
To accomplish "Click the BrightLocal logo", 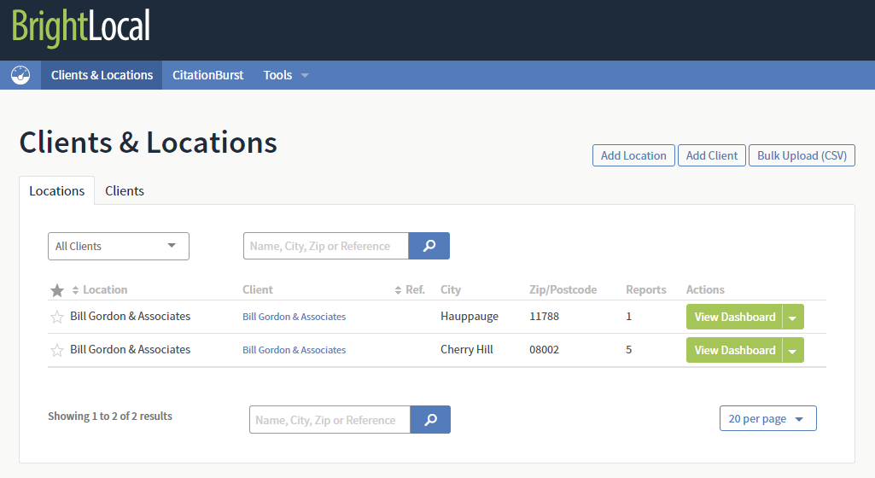I will 81,27.
